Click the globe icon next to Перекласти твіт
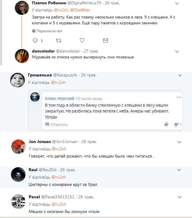The width and height of the screenshot is (192, 218). [34, 31]
